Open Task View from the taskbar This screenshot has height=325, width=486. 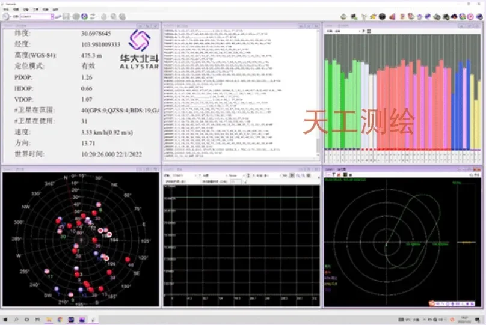point(37,320)
